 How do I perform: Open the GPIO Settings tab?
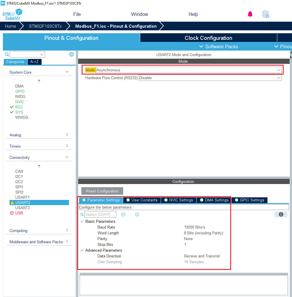[x=250, y=200]
